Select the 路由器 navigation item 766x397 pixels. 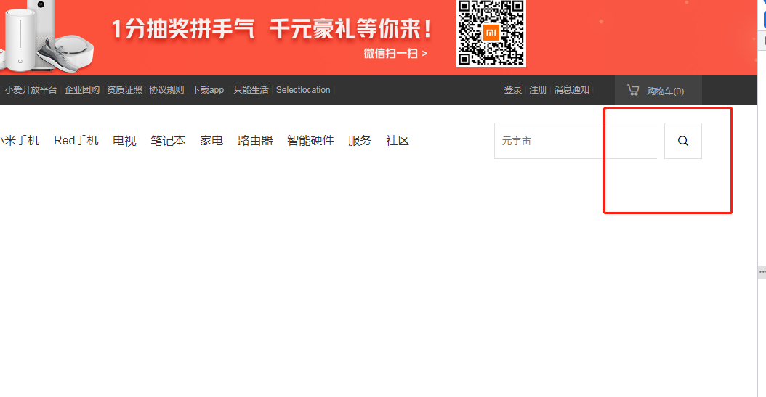(x=255, y=141)
